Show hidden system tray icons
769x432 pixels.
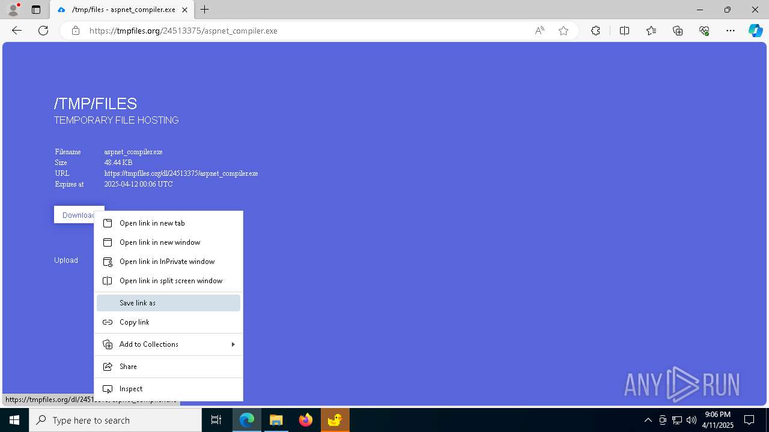point(648,420)
